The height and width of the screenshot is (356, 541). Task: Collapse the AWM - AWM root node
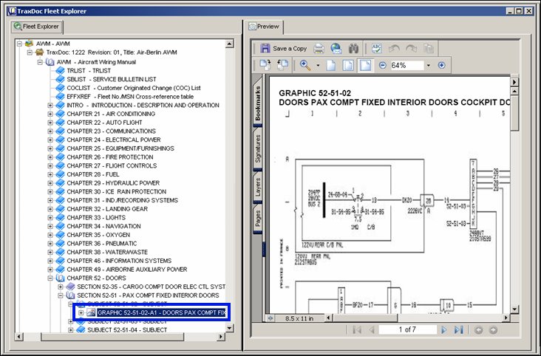(x=19, y=44)
